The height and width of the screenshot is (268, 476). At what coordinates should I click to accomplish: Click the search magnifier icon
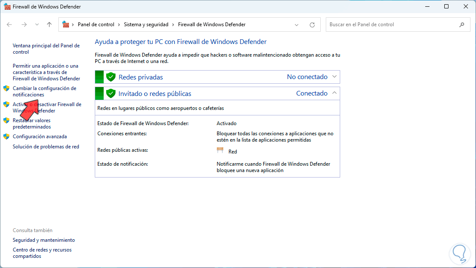[x=462, y=25]
